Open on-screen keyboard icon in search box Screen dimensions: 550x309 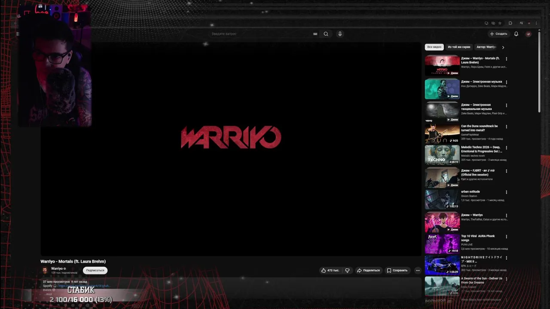[315, 34]
